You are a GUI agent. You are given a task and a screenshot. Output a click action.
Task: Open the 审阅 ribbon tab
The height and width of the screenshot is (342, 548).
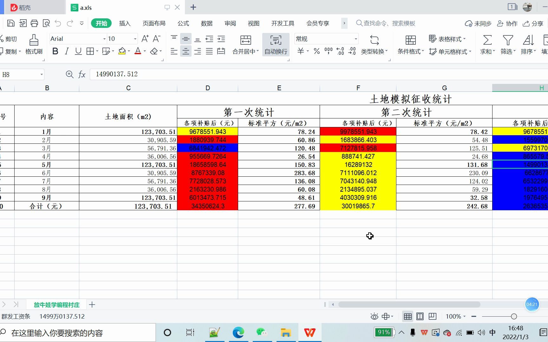point(230,23)
